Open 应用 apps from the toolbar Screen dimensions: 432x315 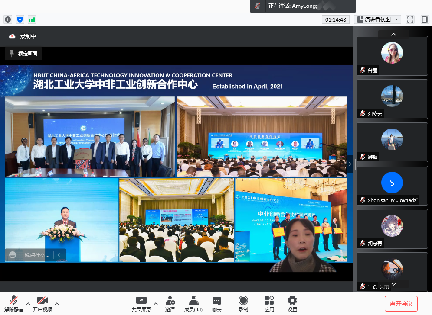tap(269, 303)
